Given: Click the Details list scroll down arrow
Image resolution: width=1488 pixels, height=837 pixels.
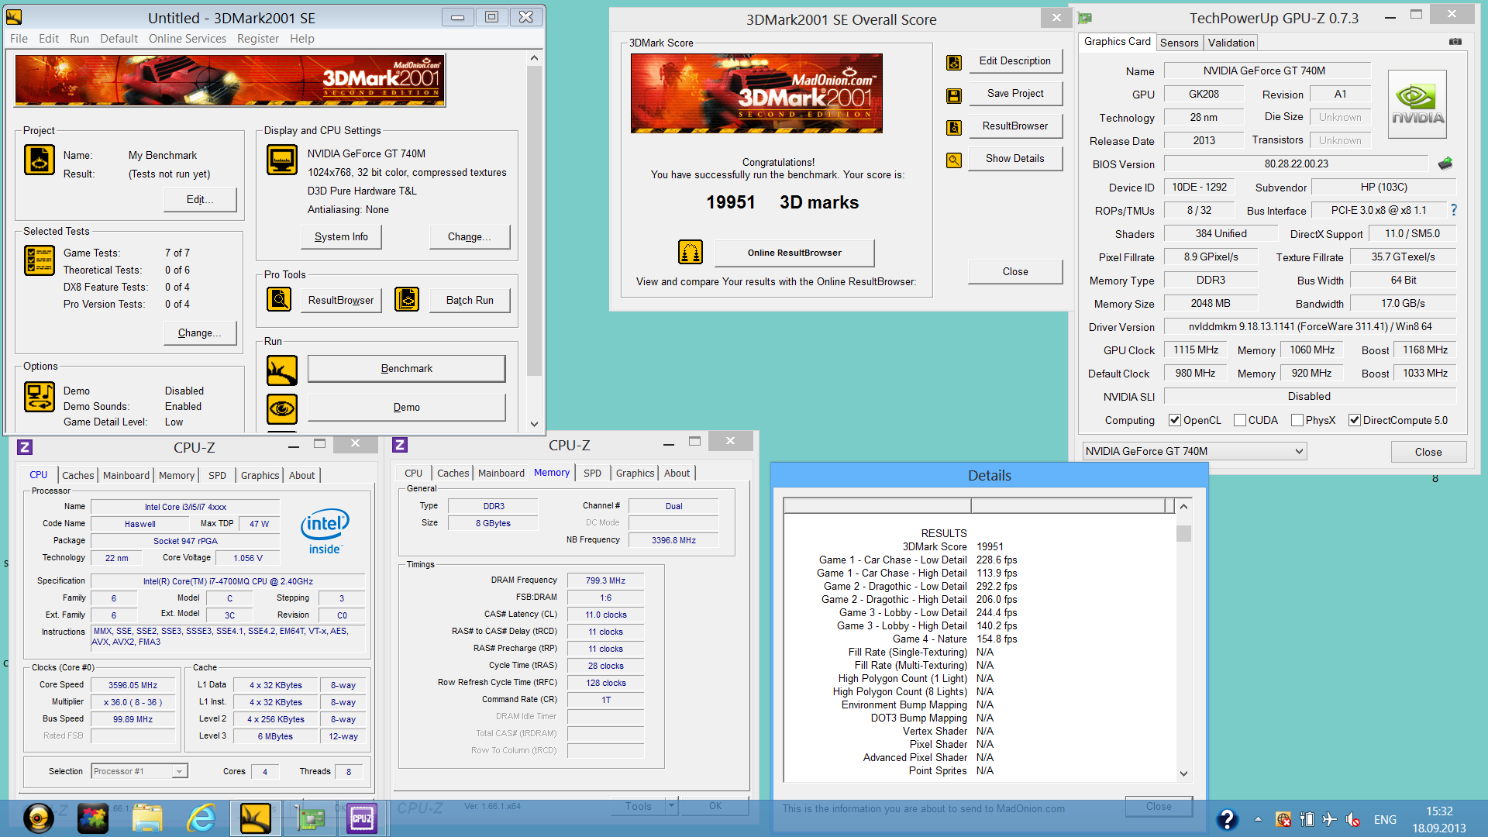Looking at the screenshot, I should tap(1183, 773).
